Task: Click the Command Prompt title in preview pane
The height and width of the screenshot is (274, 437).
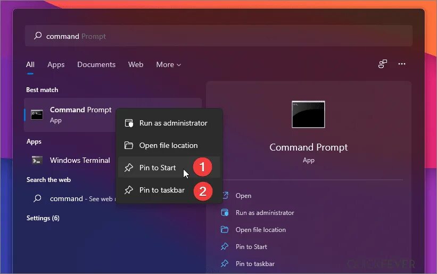Action: click(x=309, y=147)
